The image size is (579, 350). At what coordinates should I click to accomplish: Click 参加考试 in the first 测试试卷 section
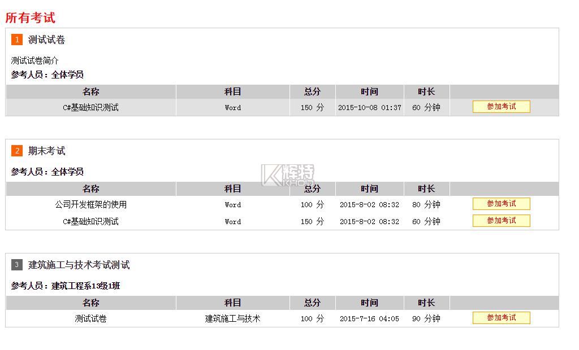click(501, 107)
